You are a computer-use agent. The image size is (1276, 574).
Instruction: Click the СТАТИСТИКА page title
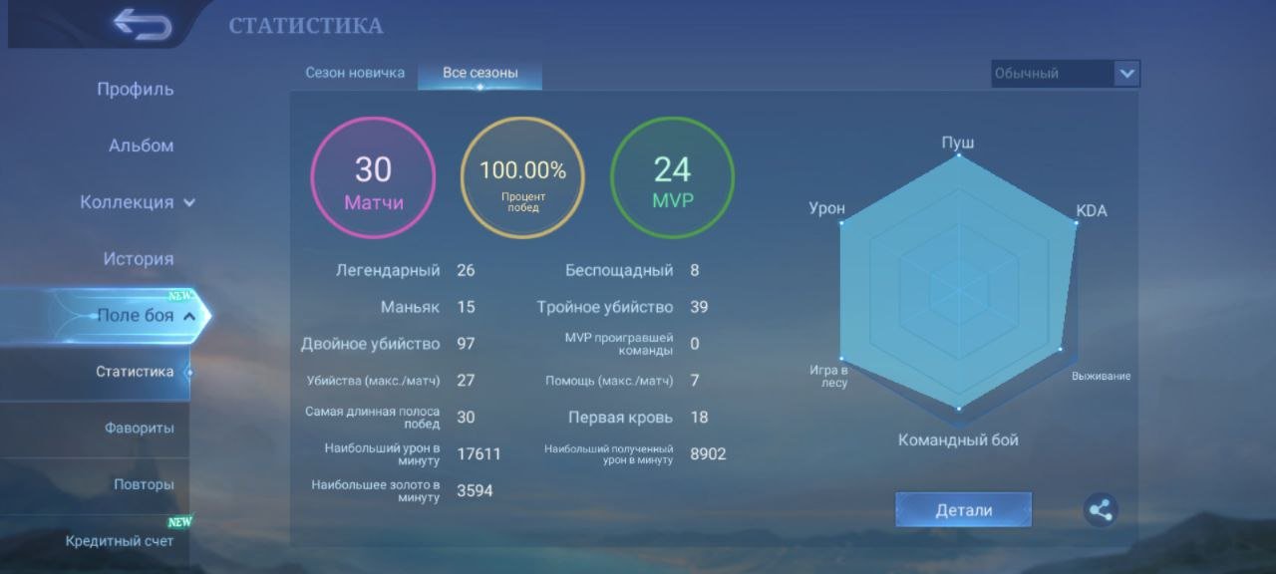(305, 25)
